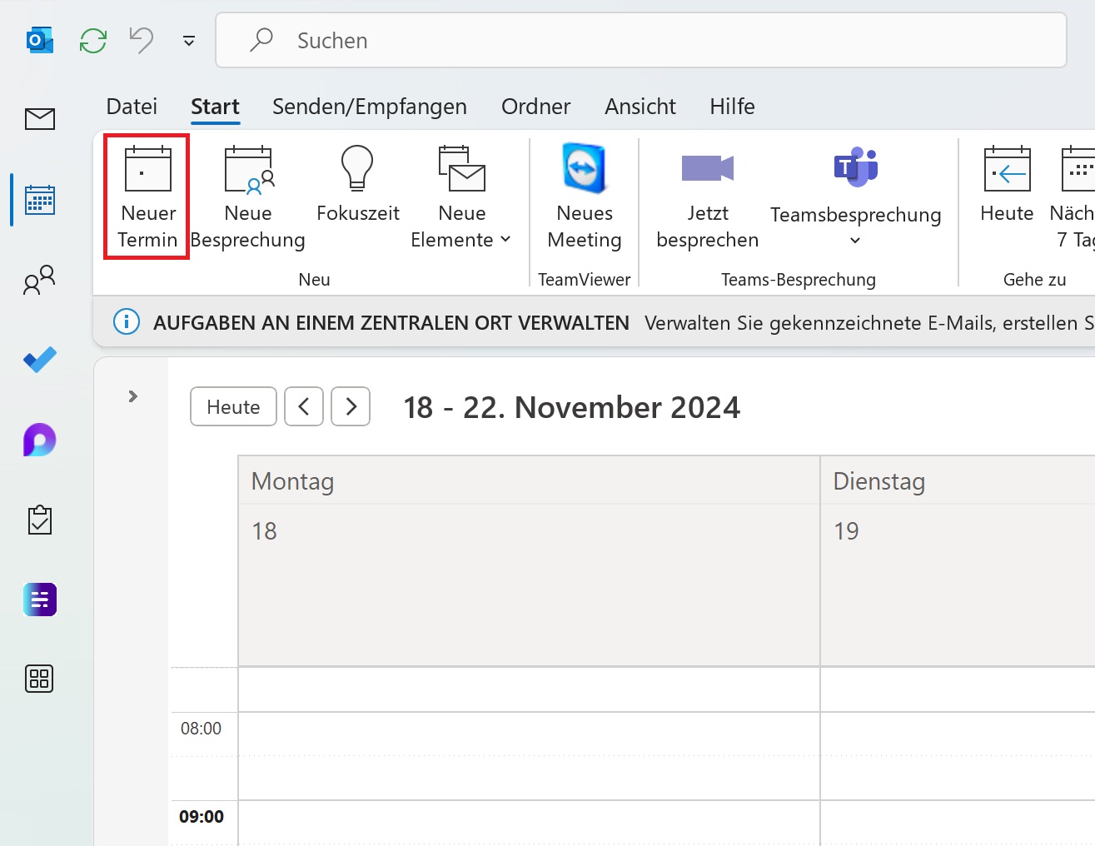
Task: Go to the next week with forward arrow
Action: [351, 406]
